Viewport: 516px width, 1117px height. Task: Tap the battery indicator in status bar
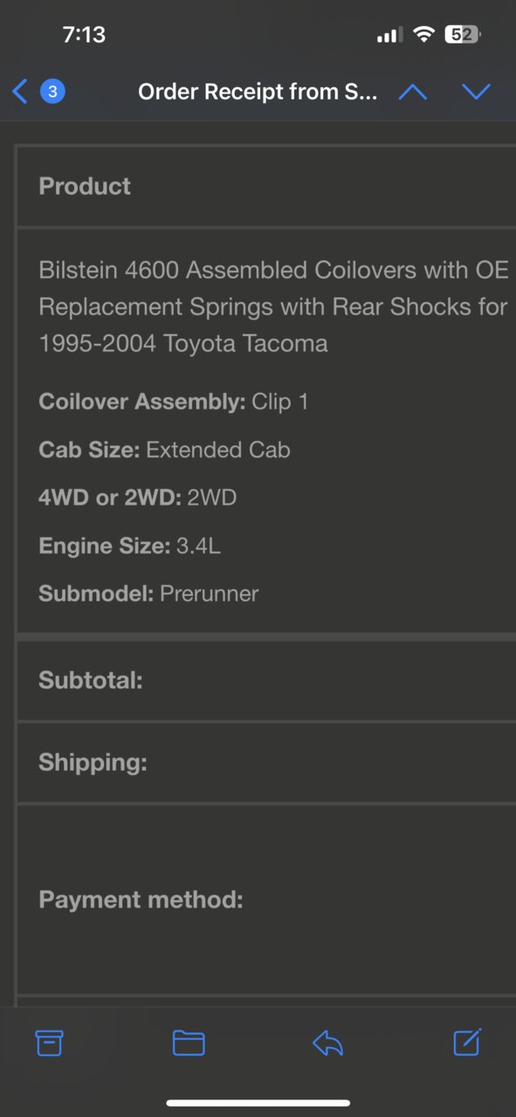463,35
